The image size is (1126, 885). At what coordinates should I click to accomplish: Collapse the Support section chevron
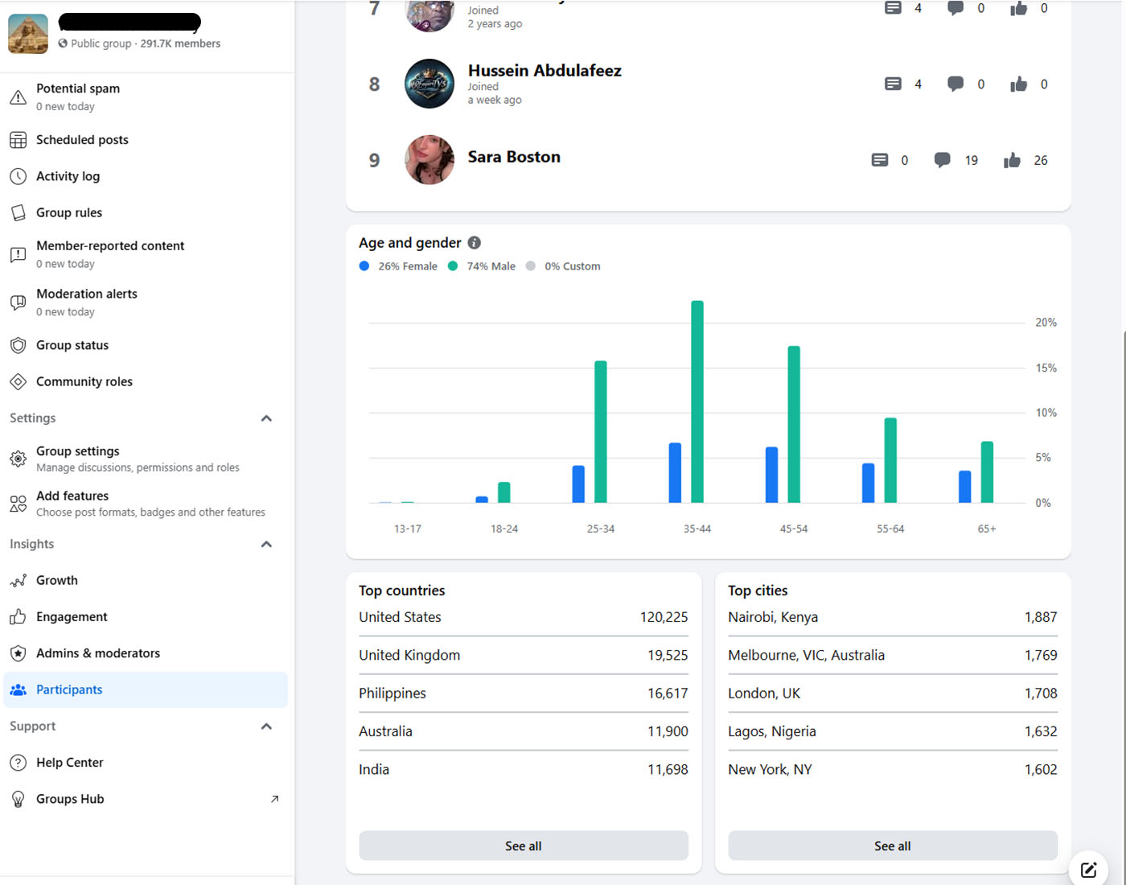266,727
